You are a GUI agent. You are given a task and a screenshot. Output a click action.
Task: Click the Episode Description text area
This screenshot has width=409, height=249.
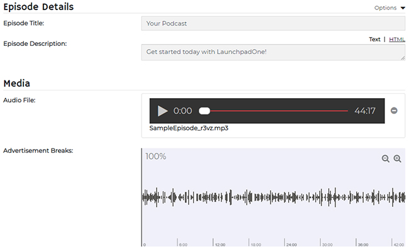(273, 52)
